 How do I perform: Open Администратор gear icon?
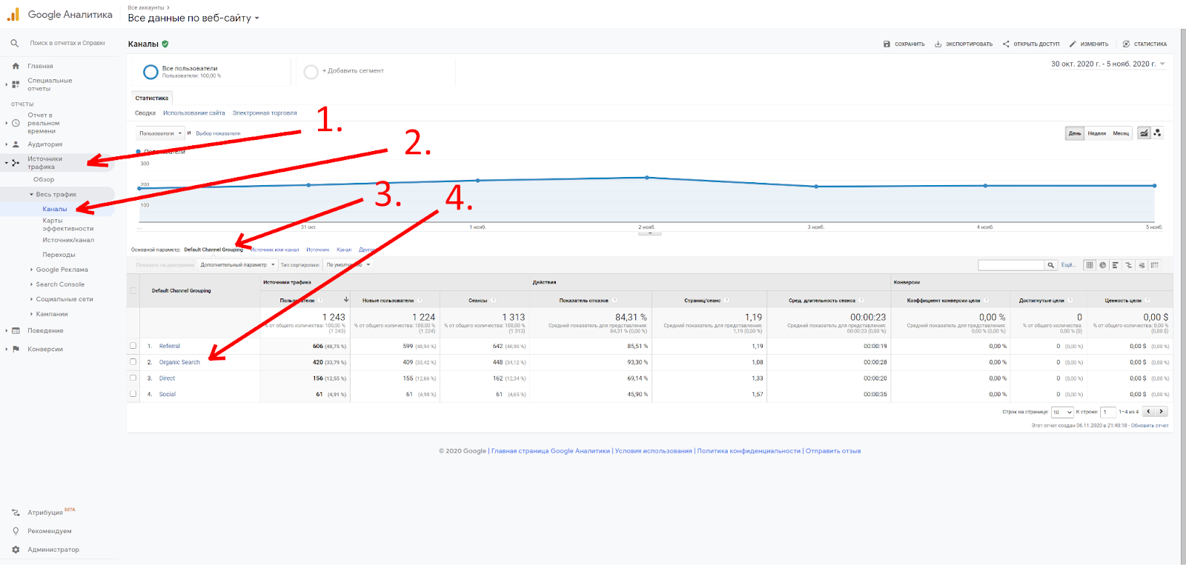click(16, 549)
